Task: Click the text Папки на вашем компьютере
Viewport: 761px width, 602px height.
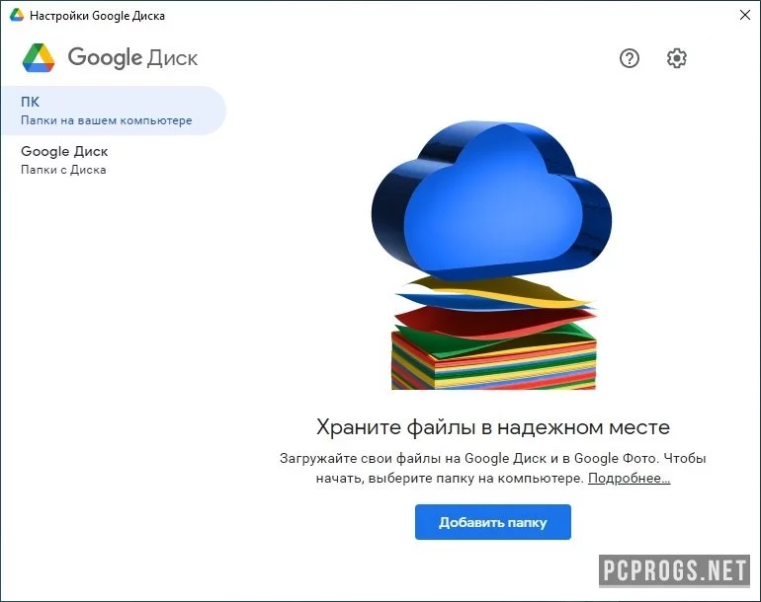Action: coord(107,120)
